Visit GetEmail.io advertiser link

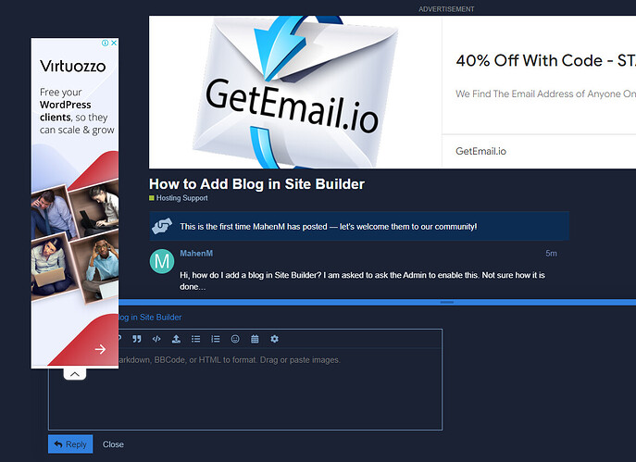click(x=481, y=151)
